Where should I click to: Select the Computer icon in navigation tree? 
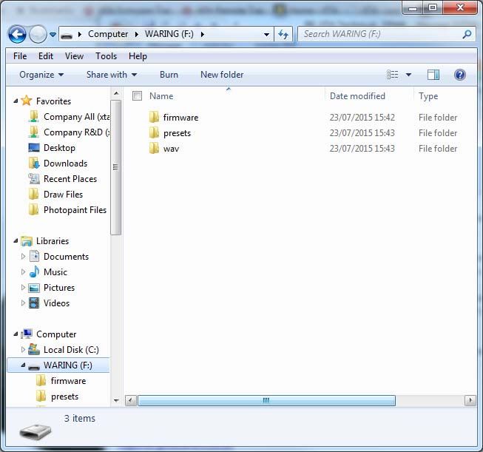[x=27, y=334]
